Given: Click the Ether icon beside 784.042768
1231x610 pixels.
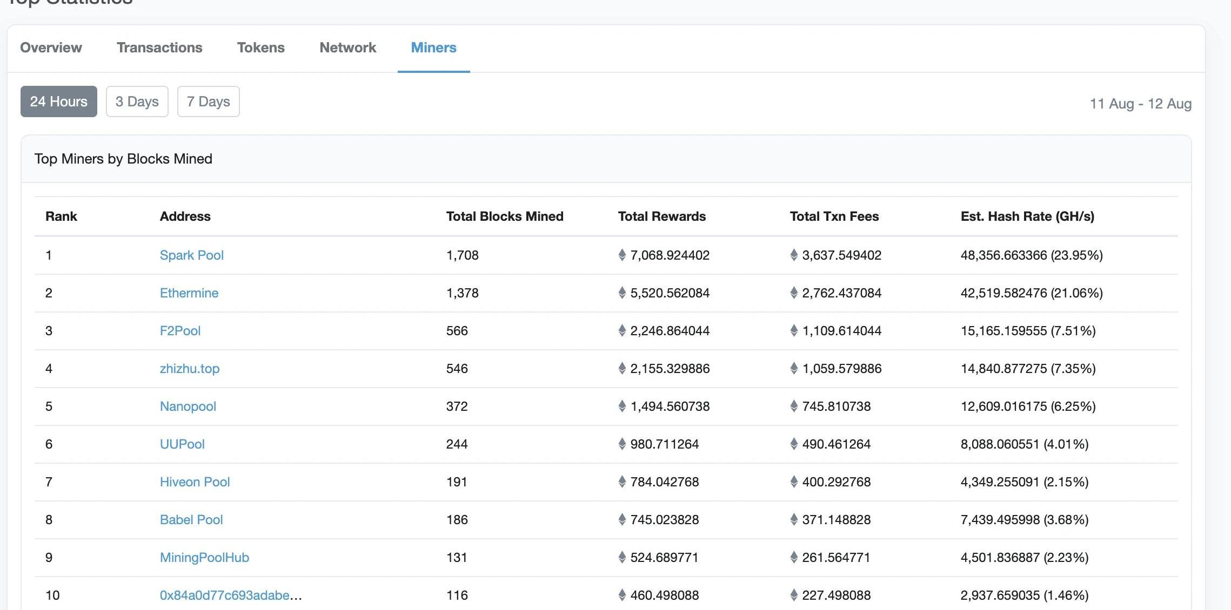Looking at the screenshot, I should pyautogui.click(x=622, y=482).
